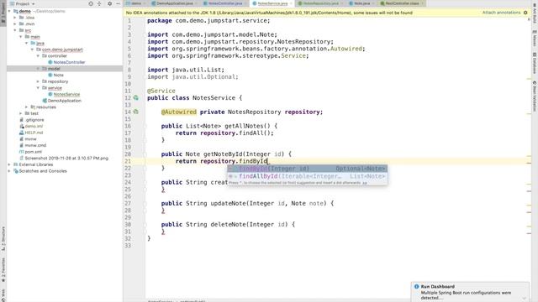Expand the .mvn folder
Viewport: 538px width, 302px height.
pyautogui.click(x=15, y=24)
